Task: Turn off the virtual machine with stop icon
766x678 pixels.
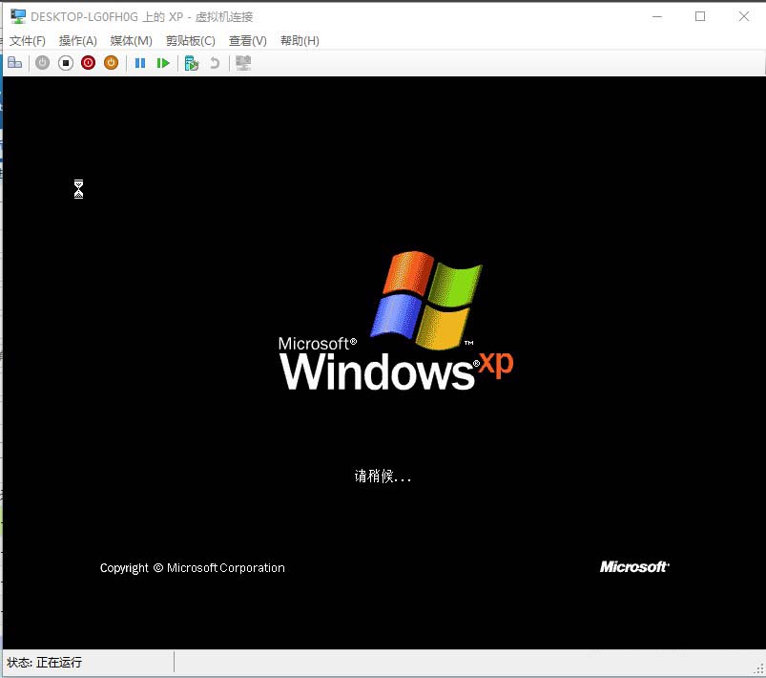Action: (66, 63)
